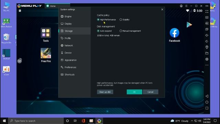The height and width of the screenshot is (124, 220).
Task: Tap Android back triangle button
Action: pyautogui.click(x=207, y=96)
